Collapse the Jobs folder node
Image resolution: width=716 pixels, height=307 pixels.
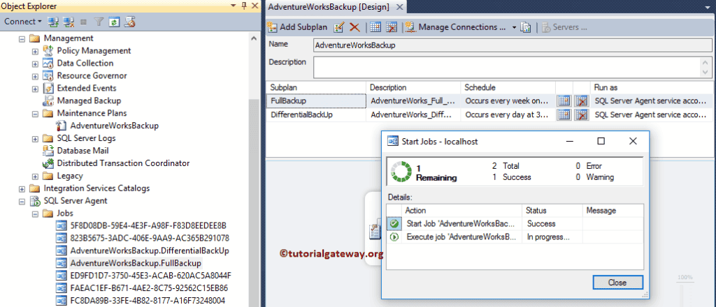click(x=35, y=214)
